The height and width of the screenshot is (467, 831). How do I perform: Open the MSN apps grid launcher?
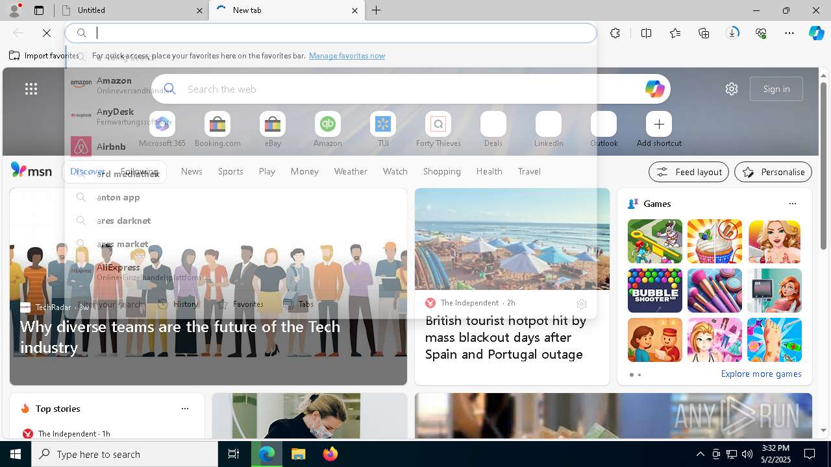(x=31, y=89)
